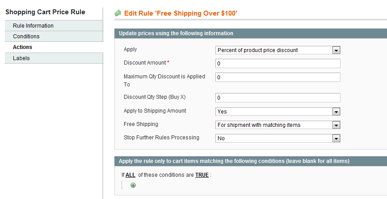Switch to the Conditions tab
Viewport: 387px width, 199px height.
click(54, 37)
